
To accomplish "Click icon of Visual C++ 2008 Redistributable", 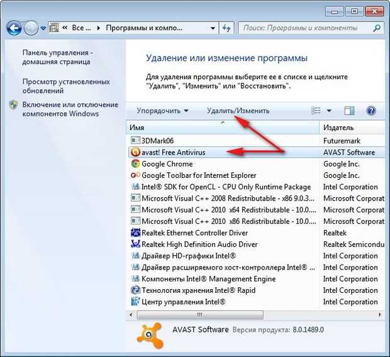I will click(x=135, y=198).
